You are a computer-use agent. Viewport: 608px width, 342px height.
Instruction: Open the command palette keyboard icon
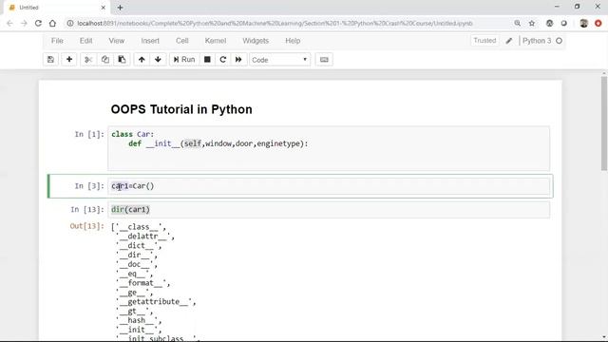(x=324, y=60)
